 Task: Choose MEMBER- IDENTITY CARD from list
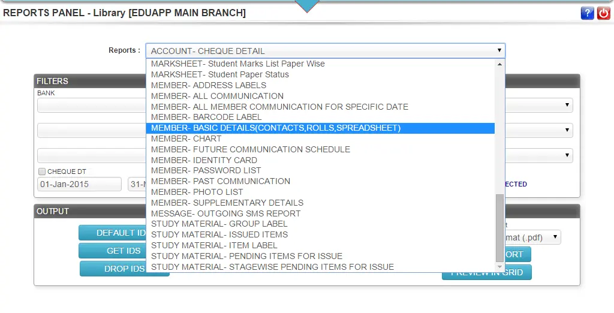204,160
